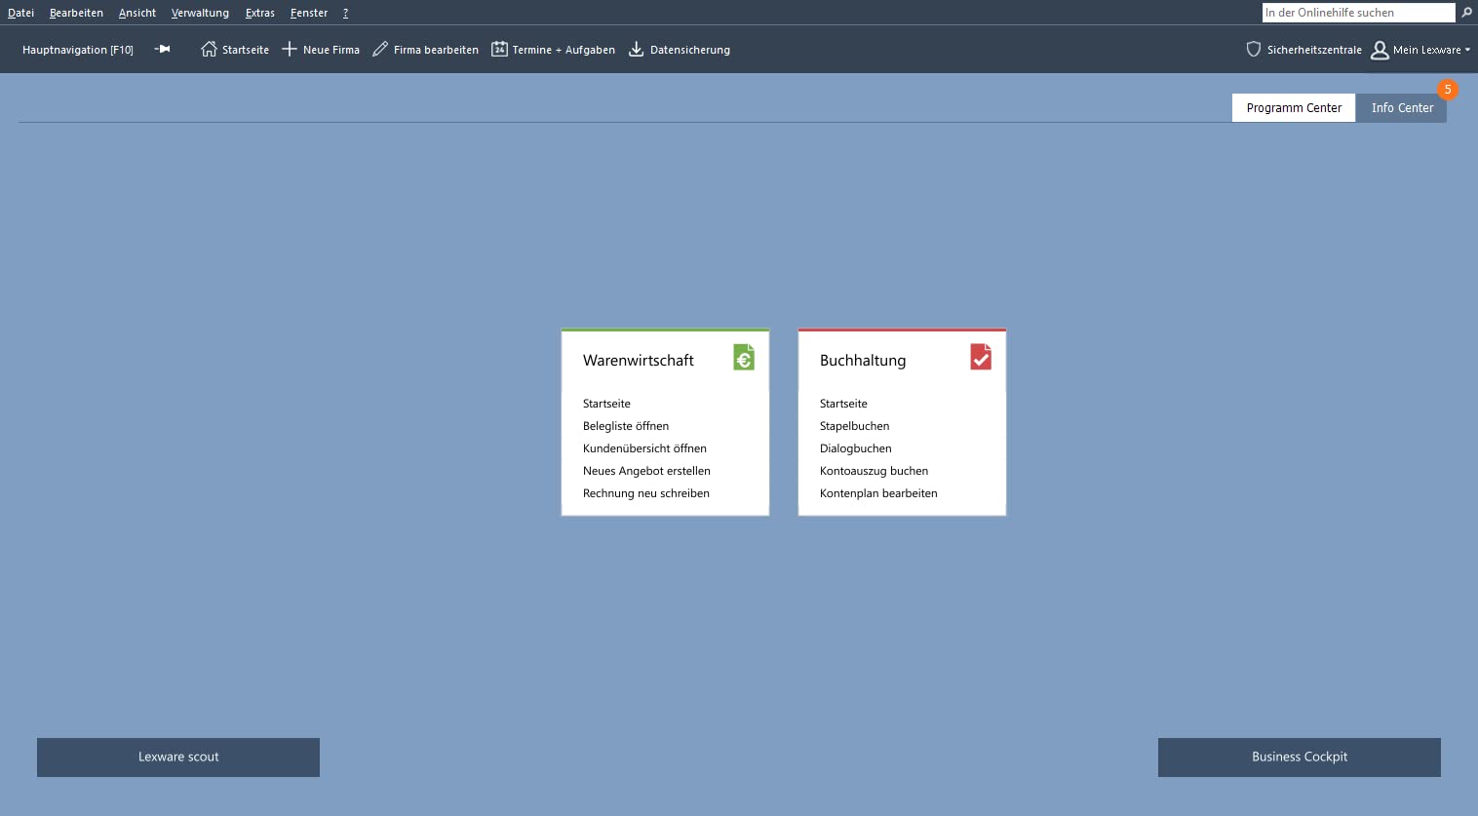Screen dimensions: 1478x816
Task: Open the ? help menu
Action: coord(345,13)
